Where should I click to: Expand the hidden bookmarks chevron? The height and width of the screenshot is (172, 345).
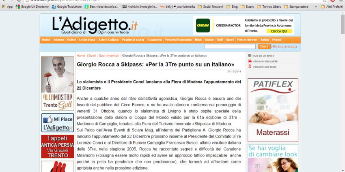[x=316, y=6]
